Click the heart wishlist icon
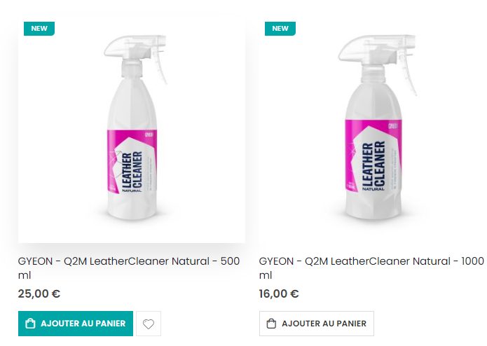 coord(149,324)
